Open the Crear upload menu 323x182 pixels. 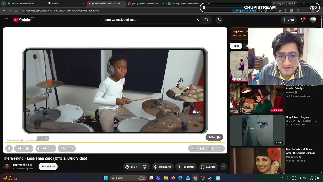coord(288,20)
